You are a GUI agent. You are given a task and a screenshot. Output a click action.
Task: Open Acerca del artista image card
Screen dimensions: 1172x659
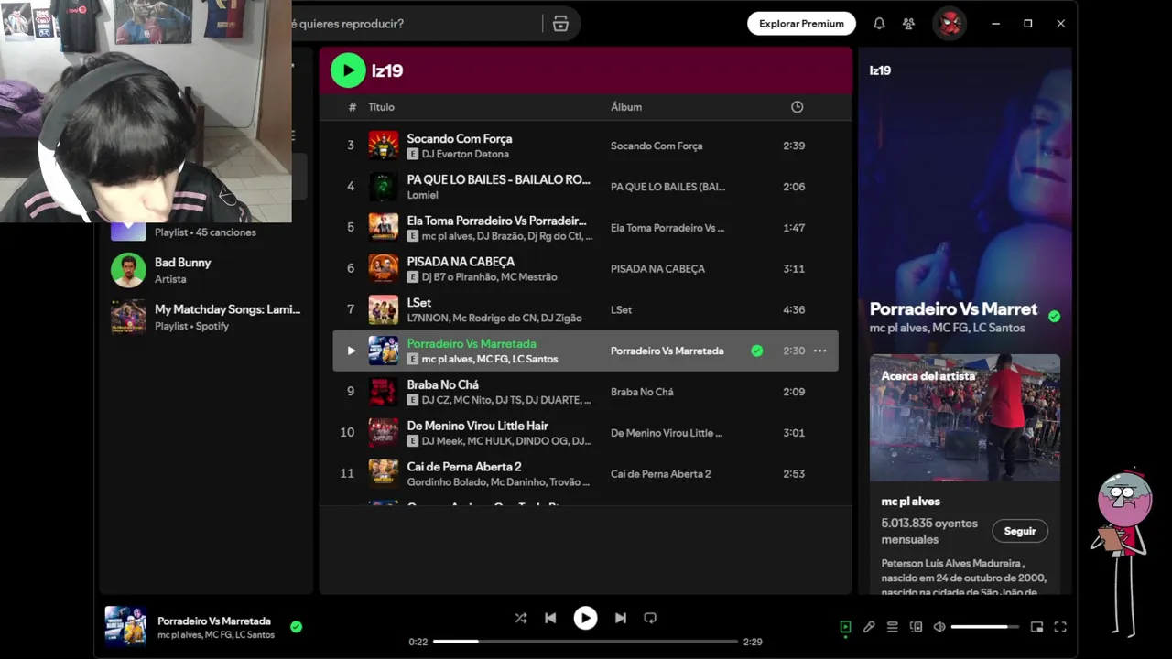point(965,417)
